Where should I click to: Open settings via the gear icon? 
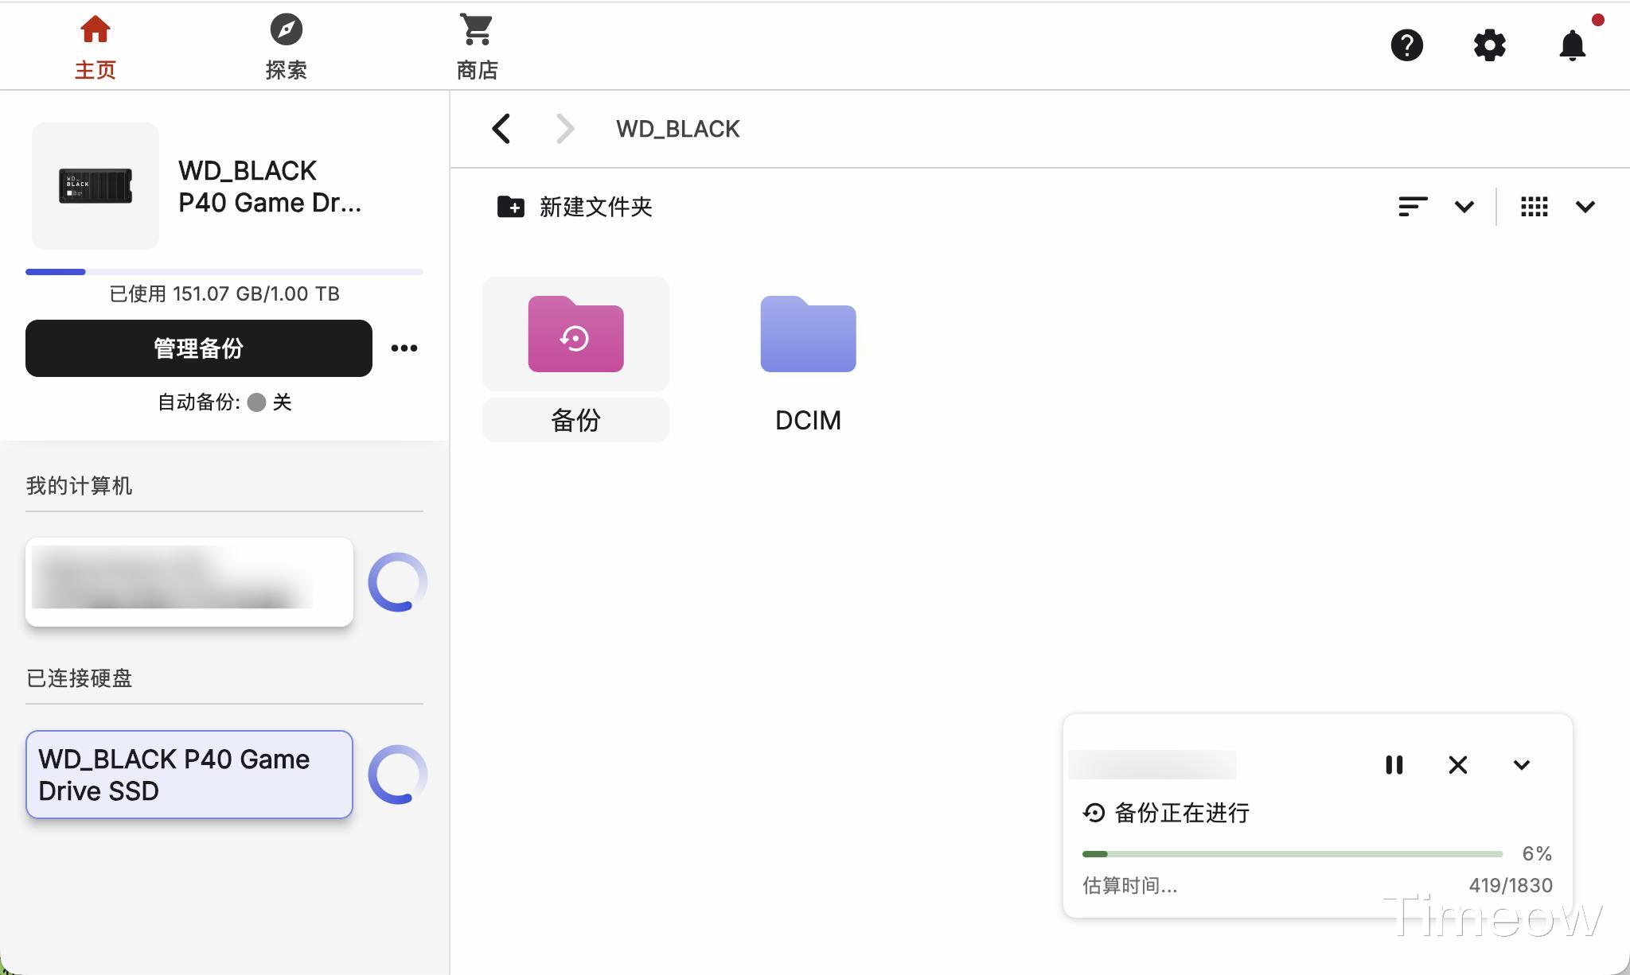(x=1489, y=45)
